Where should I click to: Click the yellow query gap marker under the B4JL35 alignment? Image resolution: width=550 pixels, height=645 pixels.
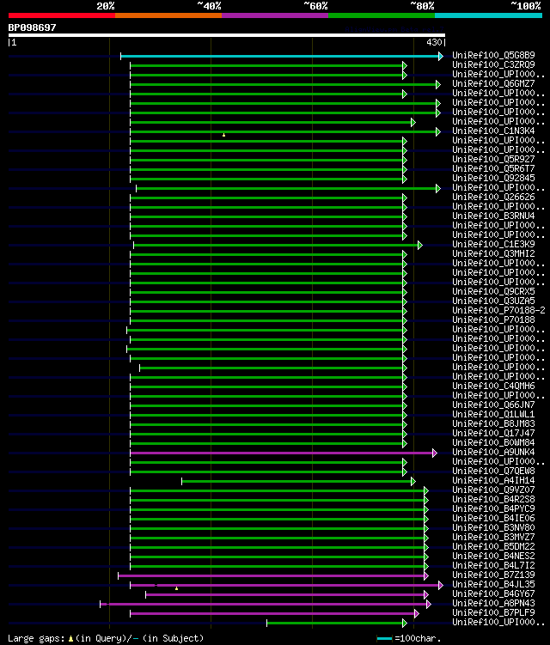click(177, 588)
